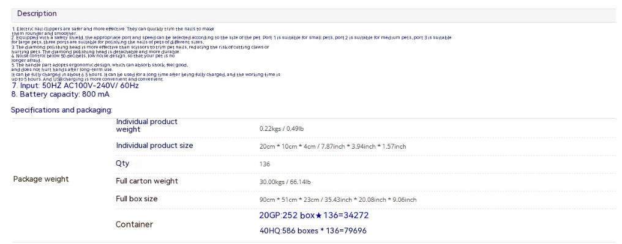The height and width of the screenshot is (244, 622).
Task: Select the 'Full carton weight' label
Action: (147, 181)
